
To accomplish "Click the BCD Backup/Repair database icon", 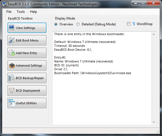I will click(x=11, y=78).
